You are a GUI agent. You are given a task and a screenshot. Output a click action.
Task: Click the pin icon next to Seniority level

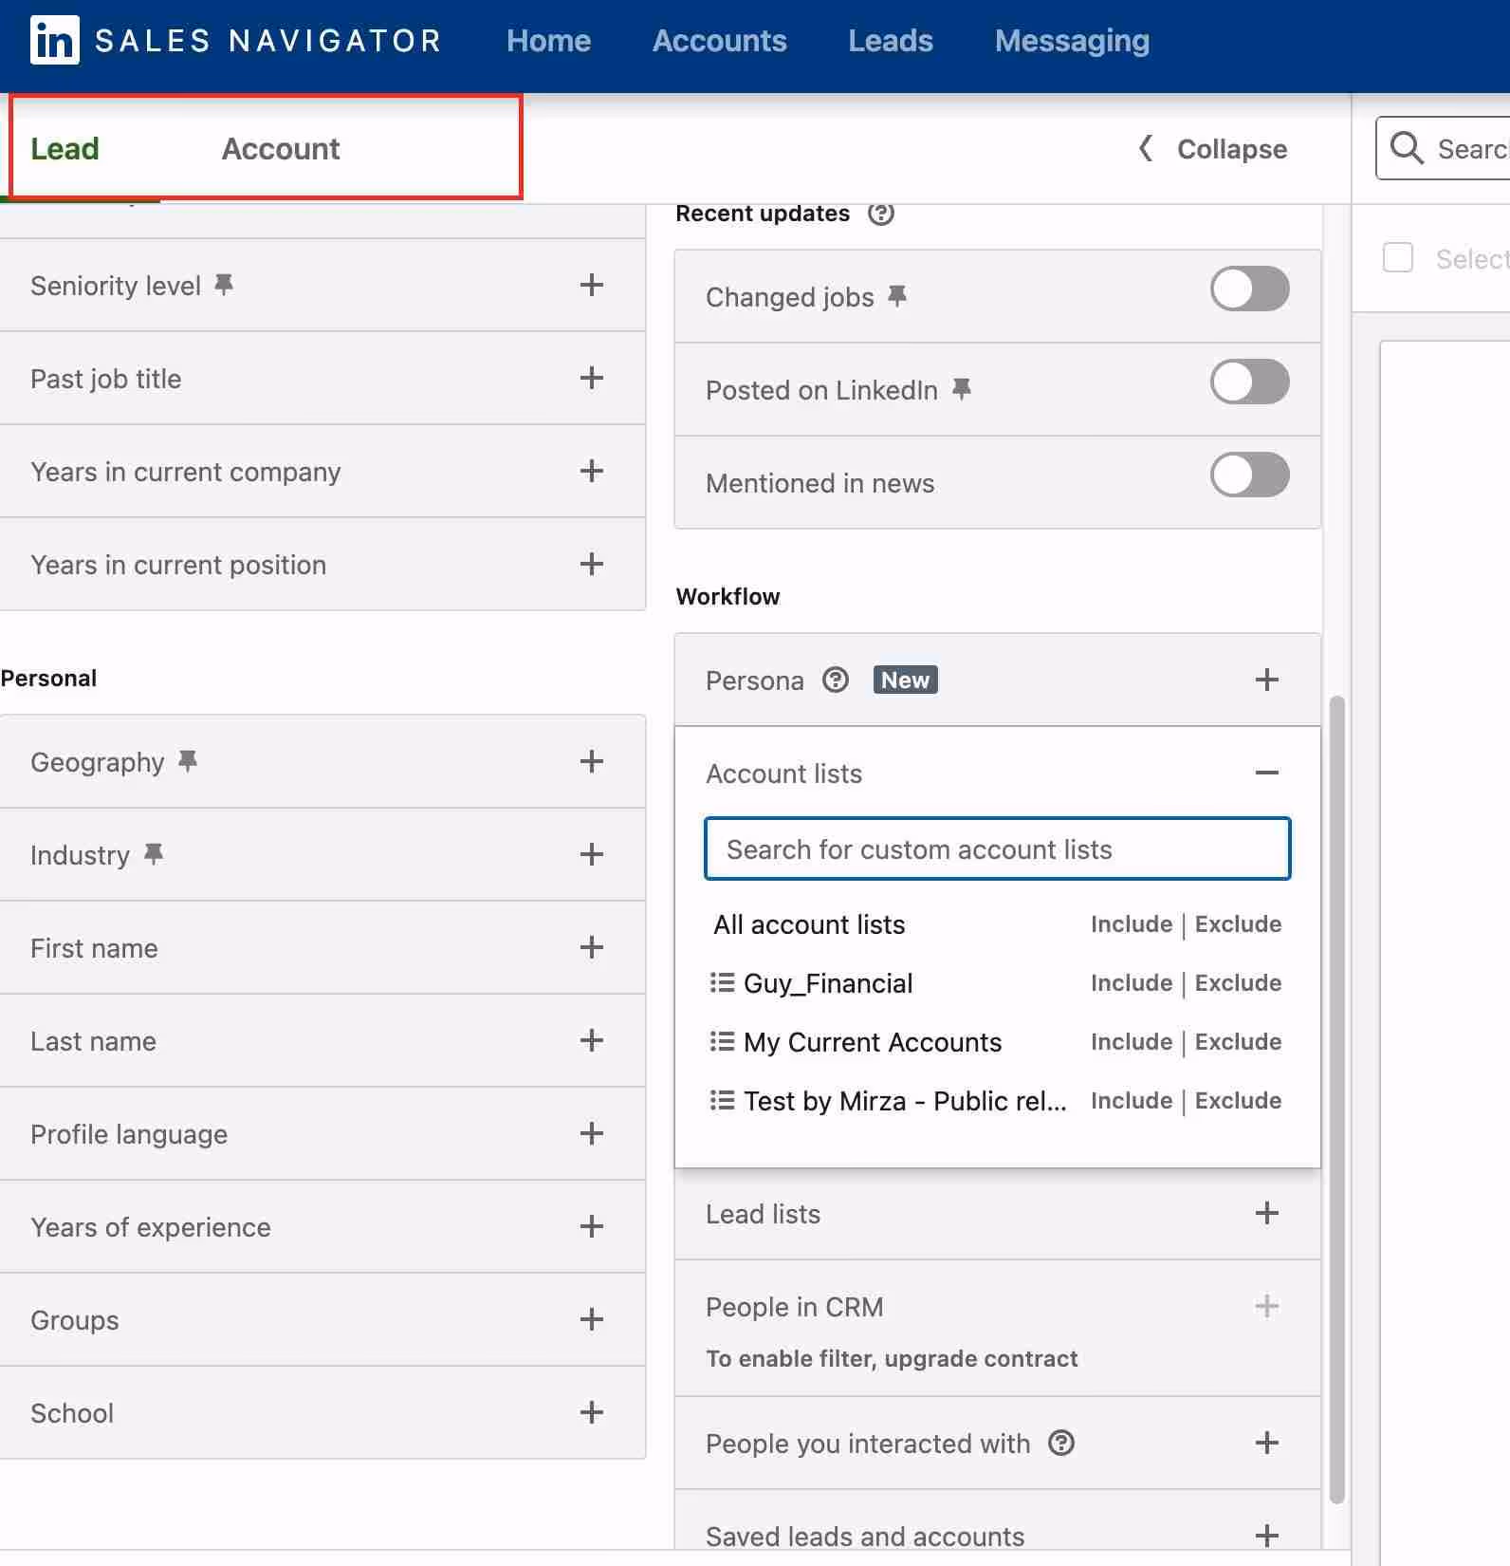click(224, 284)
